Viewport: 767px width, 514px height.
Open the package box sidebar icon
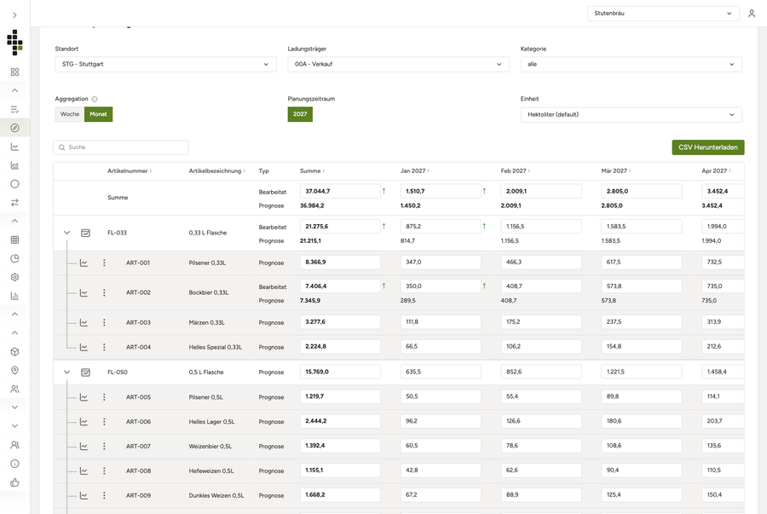point(14,352)
